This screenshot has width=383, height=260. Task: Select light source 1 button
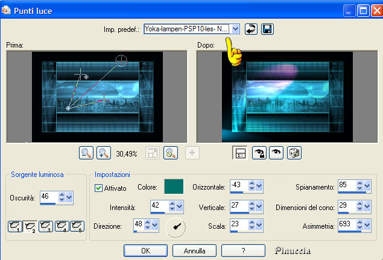(15, 227)
